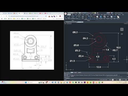
Task: Open the Gmail bookmark
Action: [19, 19]
